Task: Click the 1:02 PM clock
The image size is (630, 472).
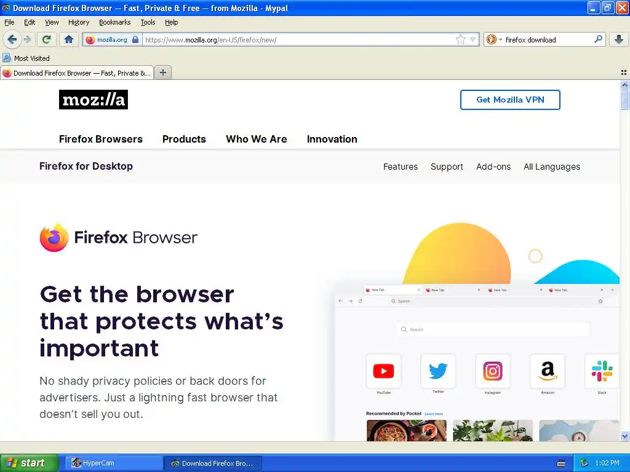Action: pyautogui.click(x=607, y=463)
